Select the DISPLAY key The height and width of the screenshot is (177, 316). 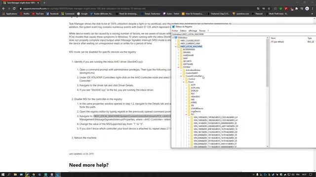click(x=195, y=91)
